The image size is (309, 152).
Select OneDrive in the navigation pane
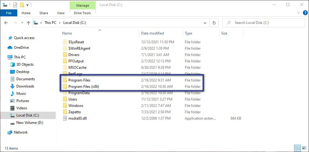pos(21,48)
